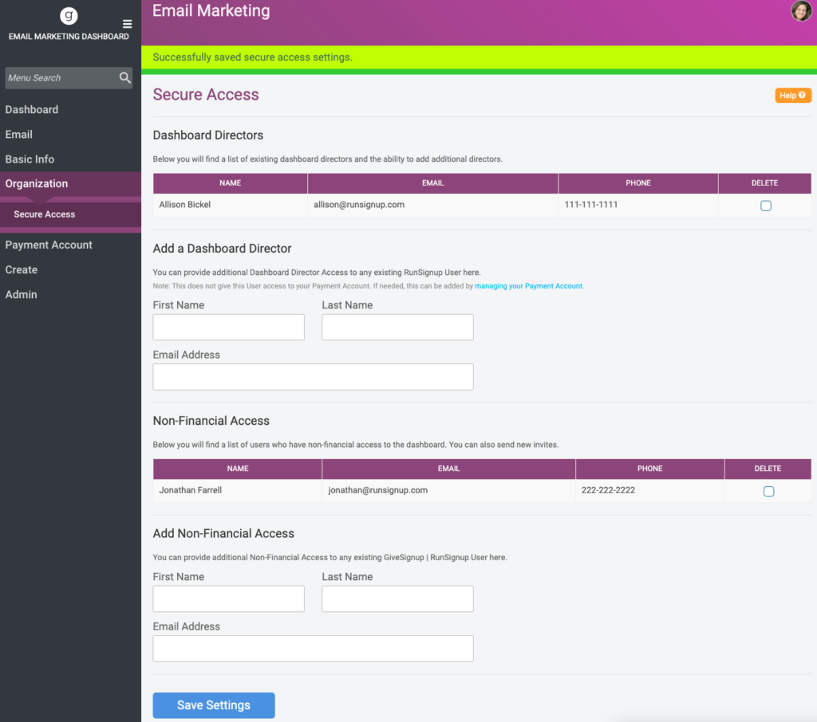Click the success saved notification banner
This screenshot has height=722, width=817.
click(x=479, y=58)
